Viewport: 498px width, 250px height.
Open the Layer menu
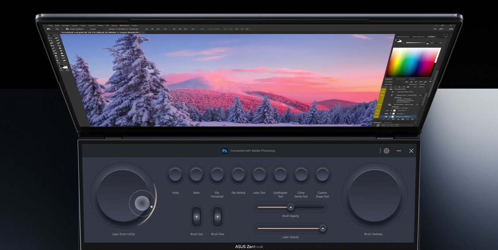click(x=75, y=25)
